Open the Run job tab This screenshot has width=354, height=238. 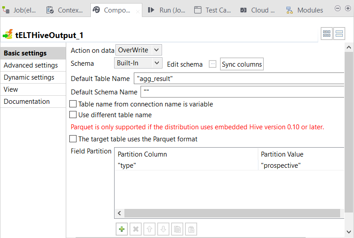166,10
